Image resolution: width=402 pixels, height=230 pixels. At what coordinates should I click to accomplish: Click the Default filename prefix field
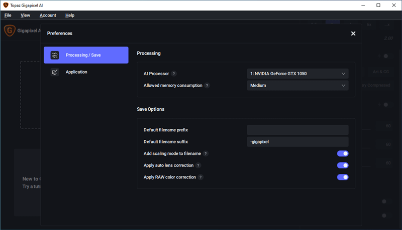pyautogui.click(x=297, y=130)
